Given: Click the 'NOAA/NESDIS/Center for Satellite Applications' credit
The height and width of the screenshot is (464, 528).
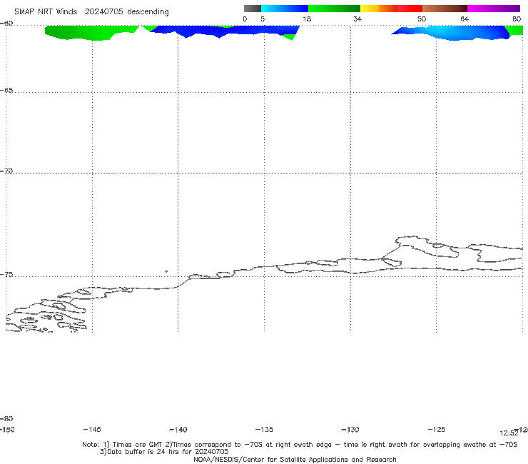Looking at the screenshot, I should coord(295,459).
